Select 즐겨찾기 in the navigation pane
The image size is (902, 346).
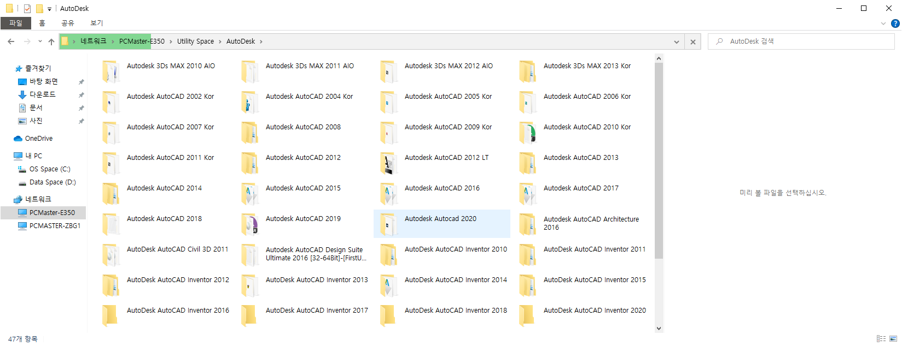pyautogui.click(x=38, y=68)
